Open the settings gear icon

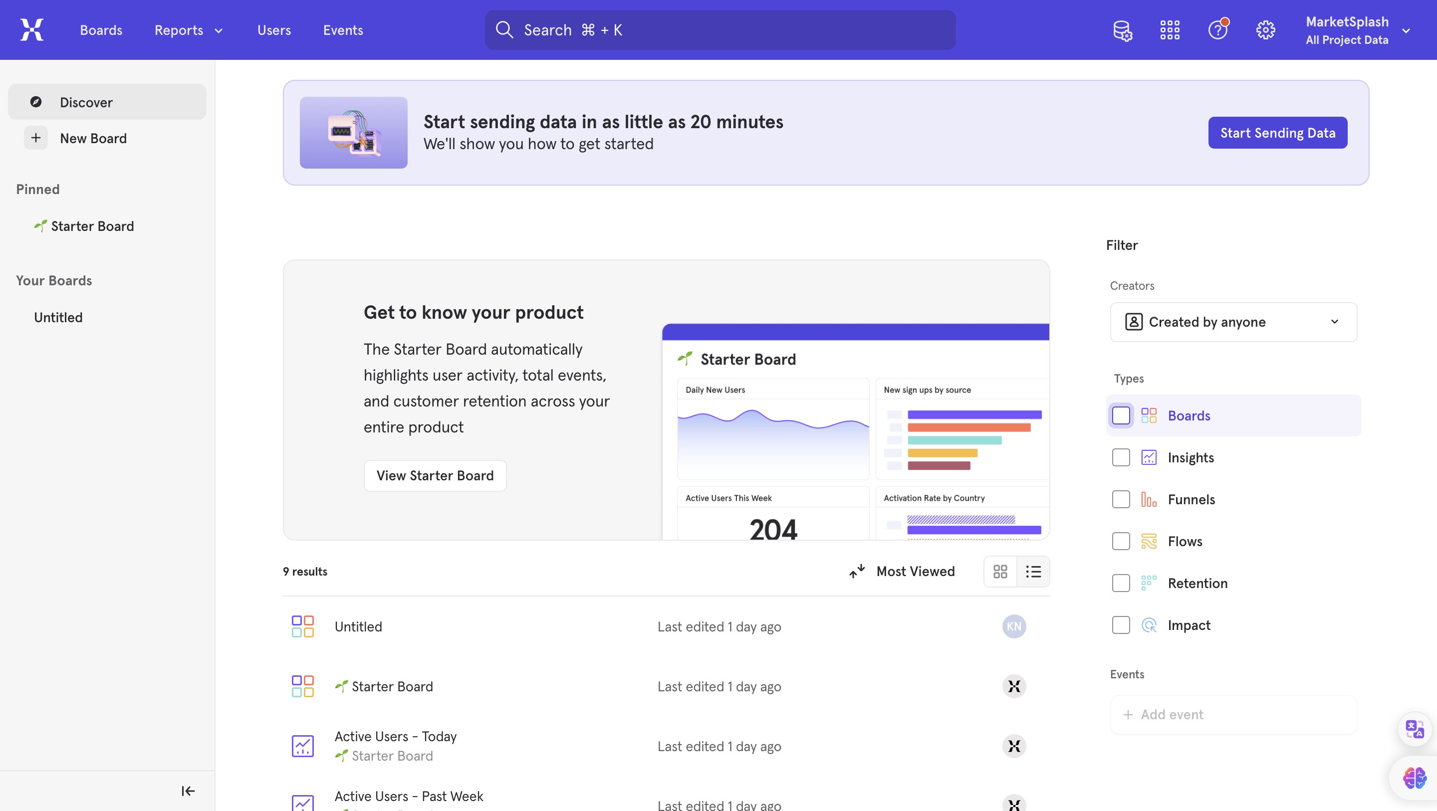pos(1265,30)
